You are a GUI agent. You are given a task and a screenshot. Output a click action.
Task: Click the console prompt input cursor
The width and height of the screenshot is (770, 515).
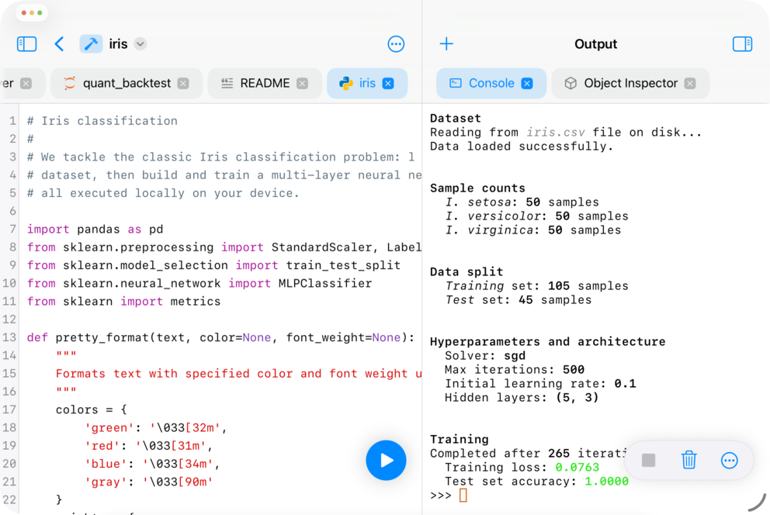[463, 496]
